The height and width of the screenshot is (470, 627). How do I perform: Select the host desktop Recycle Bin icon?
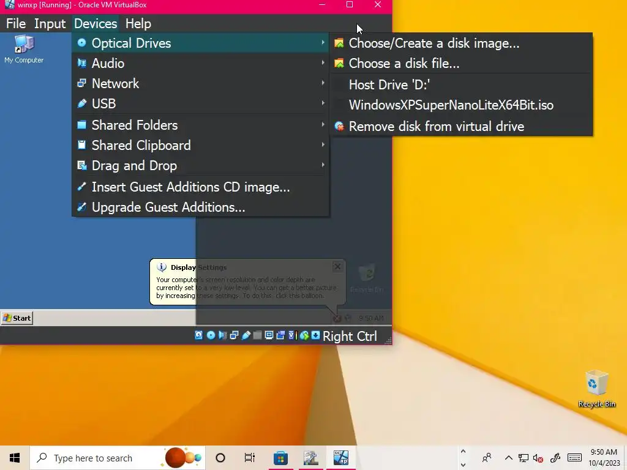click(x=596, y=389)
